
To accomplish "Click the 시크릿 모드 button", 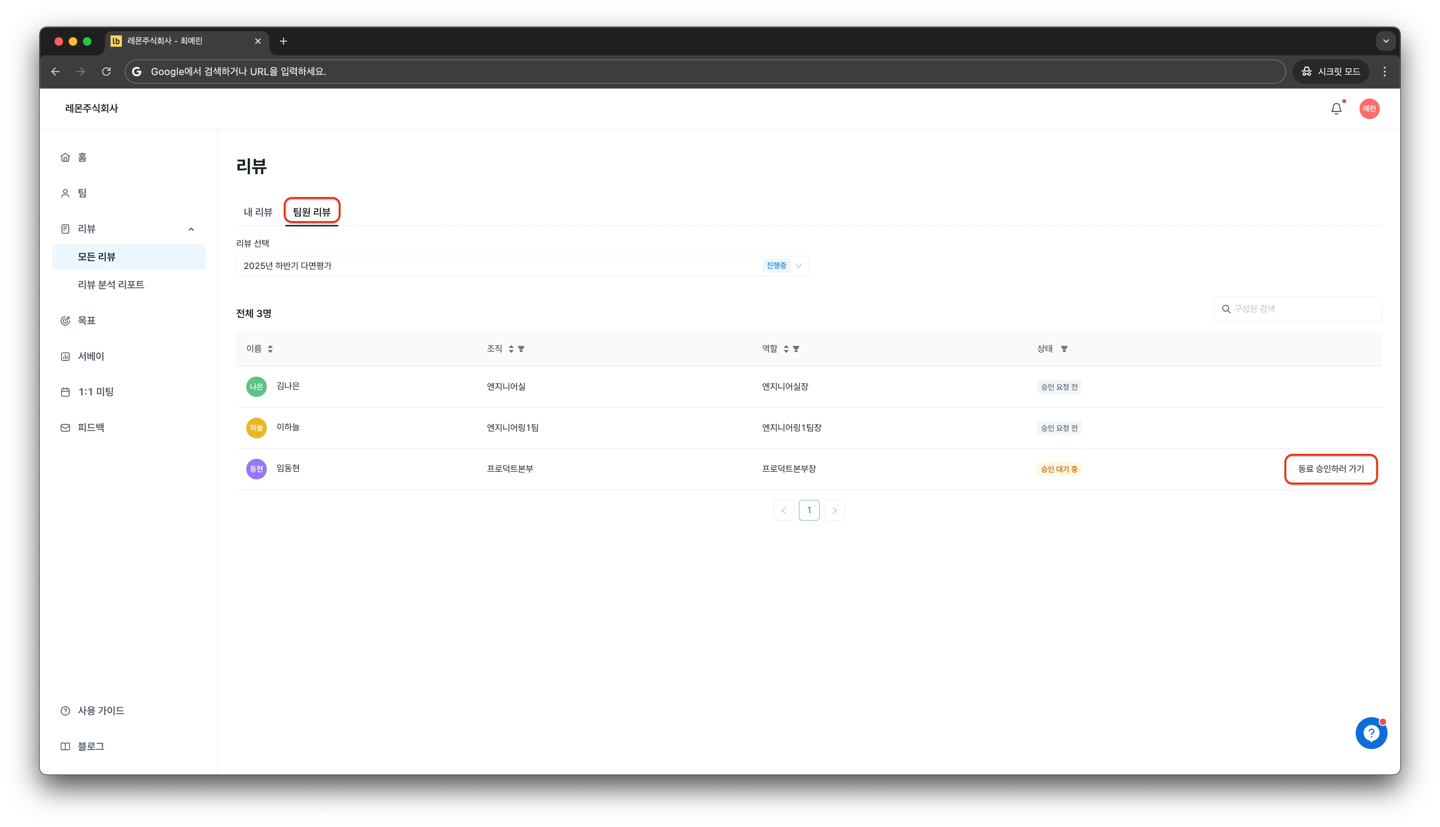I will pos(1331,72).
